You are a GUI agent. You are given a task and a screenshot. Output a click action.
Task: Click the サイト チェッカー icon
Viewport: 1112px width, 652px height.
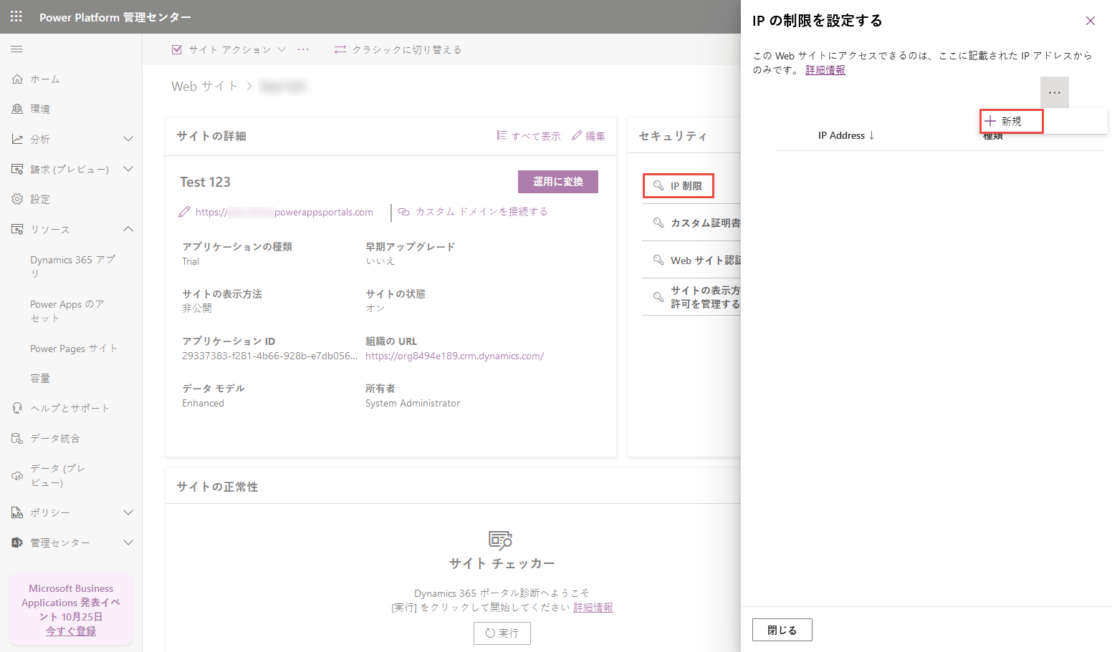[x=501, y=540]
